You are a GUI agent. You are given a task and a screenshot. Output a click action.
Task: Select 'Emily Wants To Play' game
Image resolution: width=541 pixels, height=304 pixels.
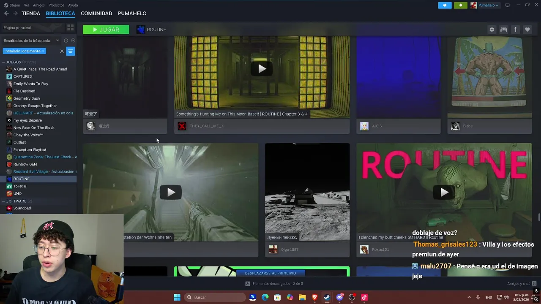click(31, 84)
